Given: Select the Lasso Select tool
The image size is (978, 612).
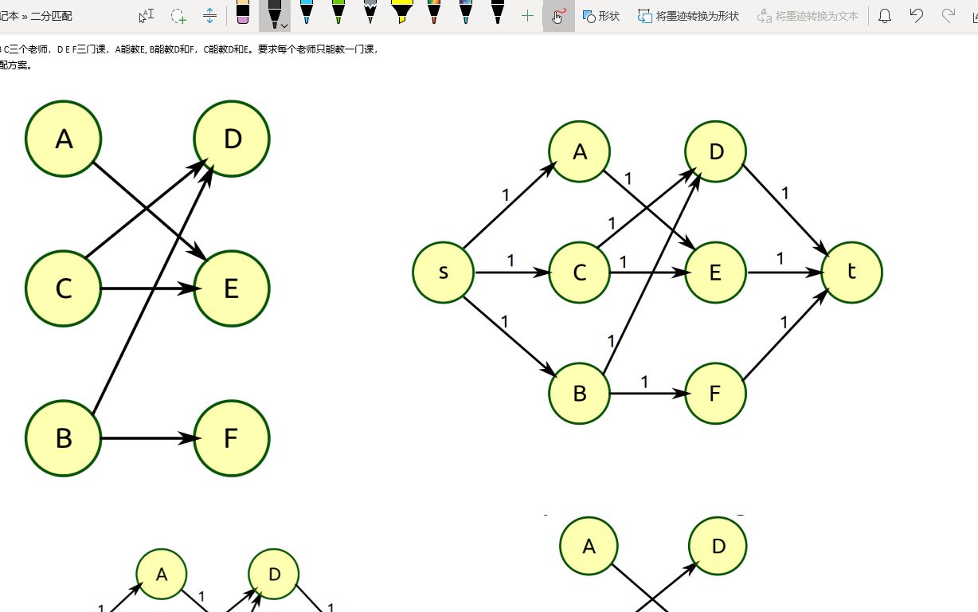Looking at the screenshot, I should click(178, 16).
